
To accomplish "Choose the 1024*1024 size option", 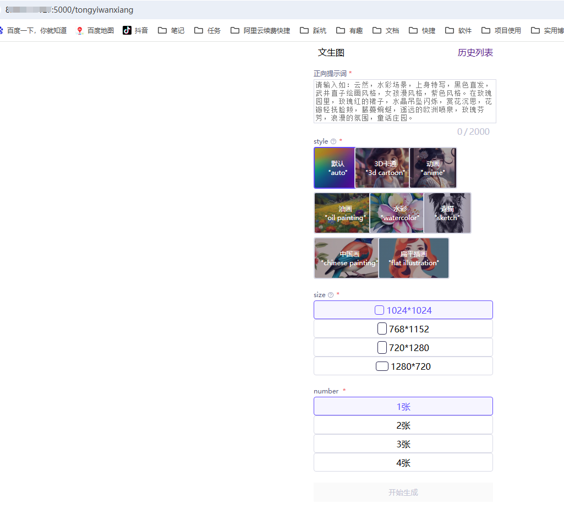I will (403, 310).
